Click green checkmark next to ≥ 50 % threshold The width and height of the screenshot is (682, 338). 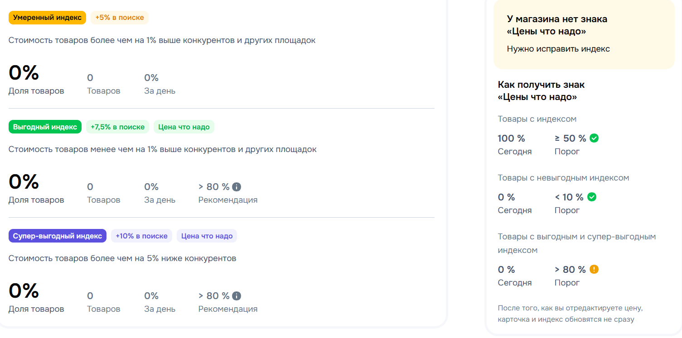tap(594, 138)
